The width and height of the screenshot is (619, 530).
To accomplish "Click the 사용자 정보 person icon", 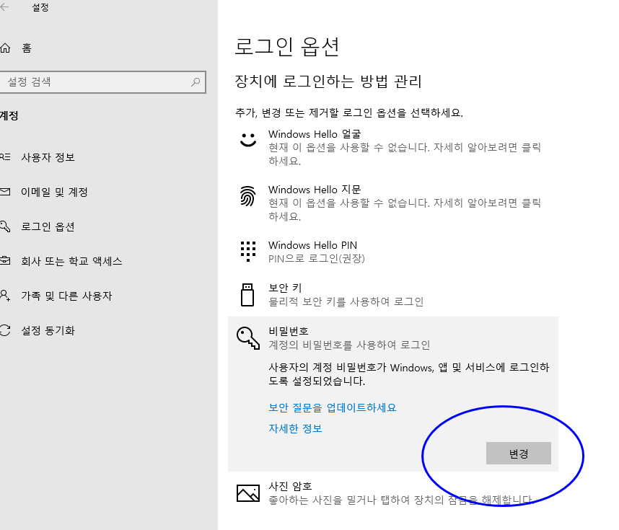I will tap(5, 157).
